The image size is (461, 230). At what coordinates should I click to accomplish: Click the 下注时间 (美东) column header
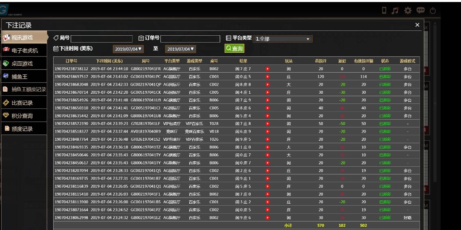pyautogui.click(x=109, y=61)
